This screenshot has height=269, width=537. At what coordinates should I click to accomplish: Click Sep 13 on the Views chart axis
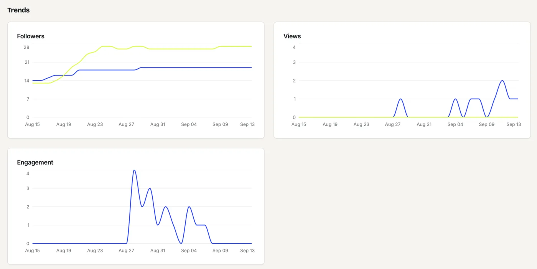tap(514, 124)
